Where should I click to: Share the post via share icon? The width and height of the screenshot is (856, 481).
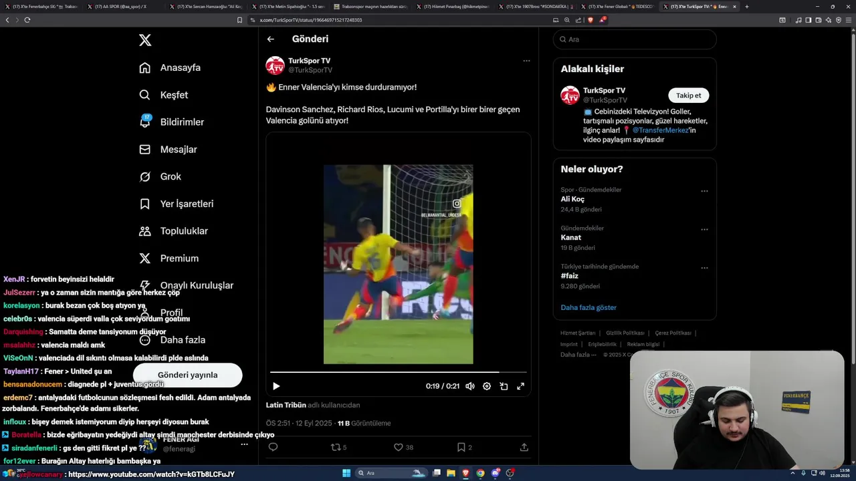point(524,448)
